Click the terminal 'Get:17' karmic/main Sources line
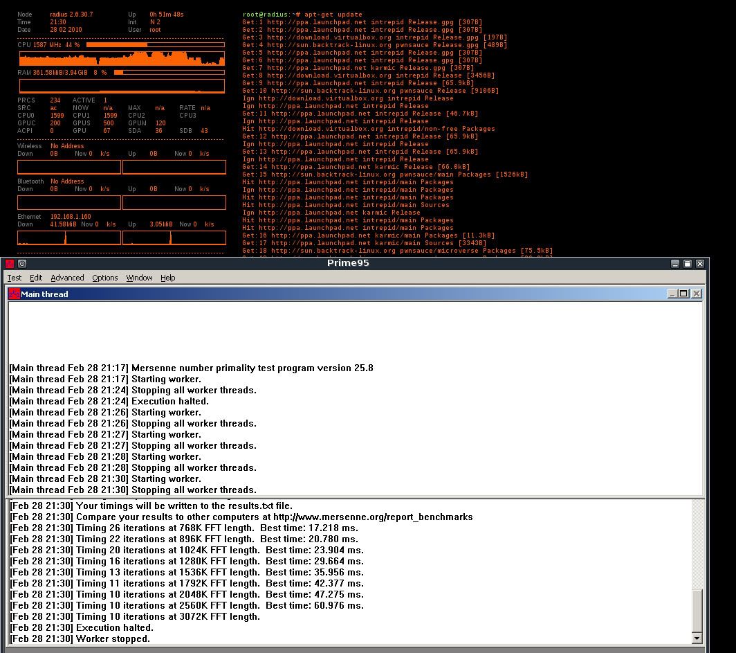 click(x=365, y=243)
